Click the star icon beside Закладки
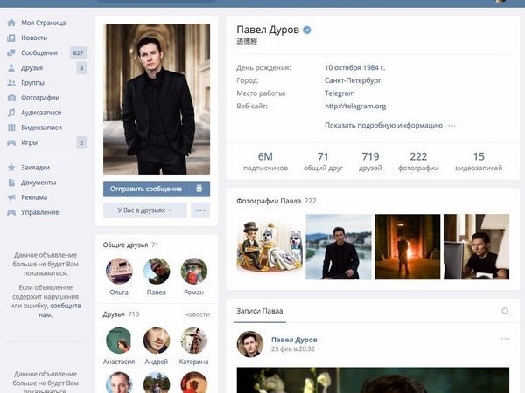The height and width of the screenshot is (393, 525). (11, 168)
